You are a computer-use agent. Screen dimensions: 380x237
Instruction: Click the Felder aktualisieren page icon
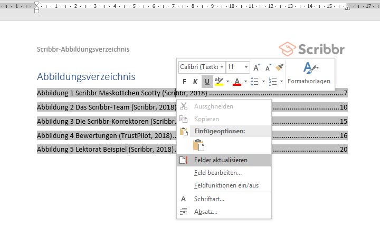coord(184,160)
